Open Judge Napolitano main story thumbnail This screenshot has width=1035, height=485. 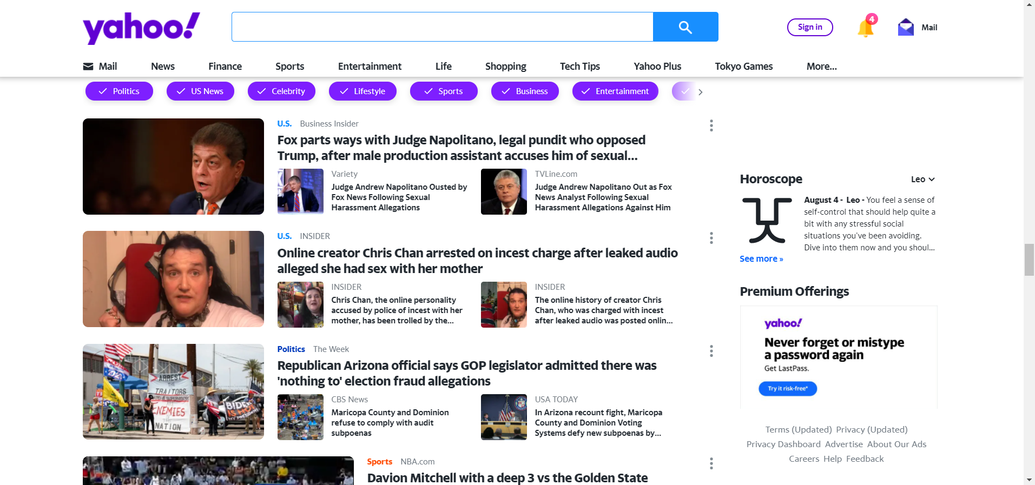173,167
